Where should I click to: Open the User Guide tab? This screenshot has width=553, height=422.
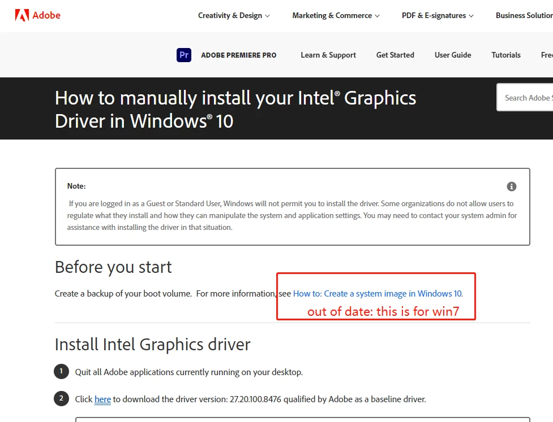(453, 55)
